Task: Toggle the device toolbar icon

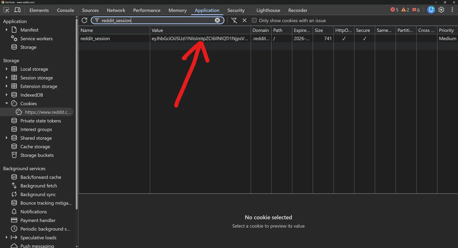Action: point(17,10)
